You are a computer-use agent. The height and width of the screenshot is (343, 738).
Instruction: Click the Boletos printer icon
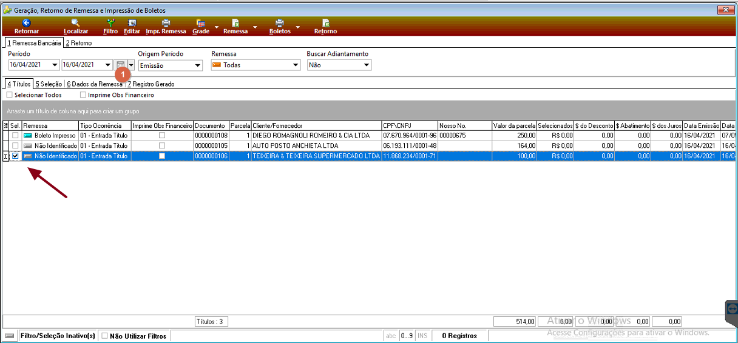coord(280,22)
